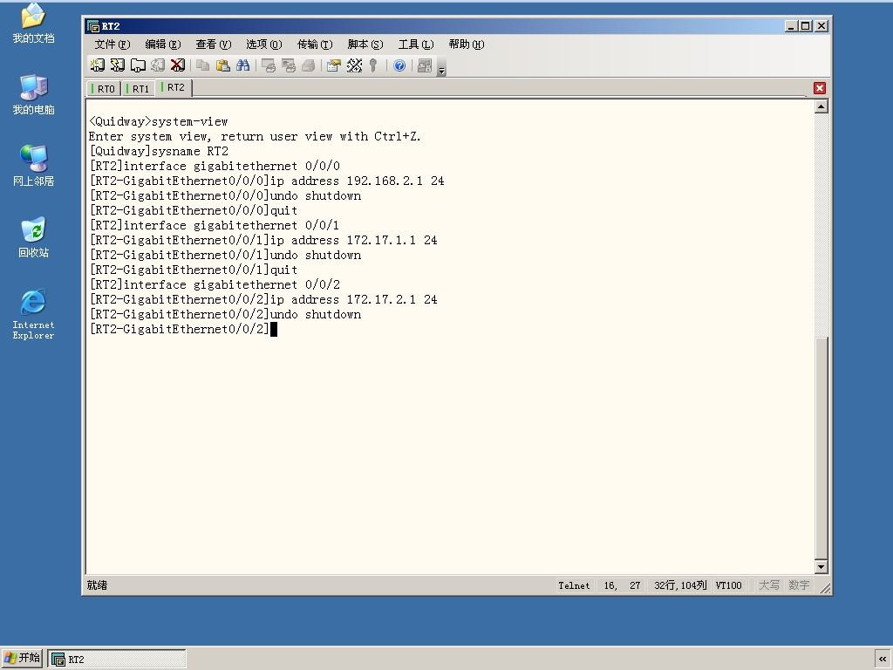Click the Internet Explorer desktop icon
The height and width of the screenshot is (670, 893).
click(34, 314)
